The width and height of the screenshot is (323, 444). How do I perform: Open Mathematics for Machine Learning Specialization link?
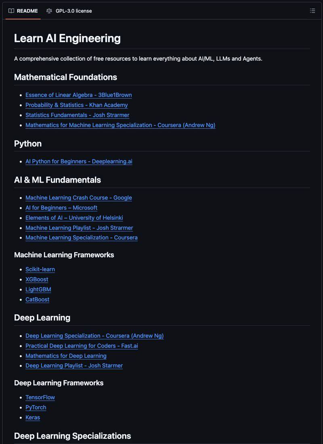[120, 125]
